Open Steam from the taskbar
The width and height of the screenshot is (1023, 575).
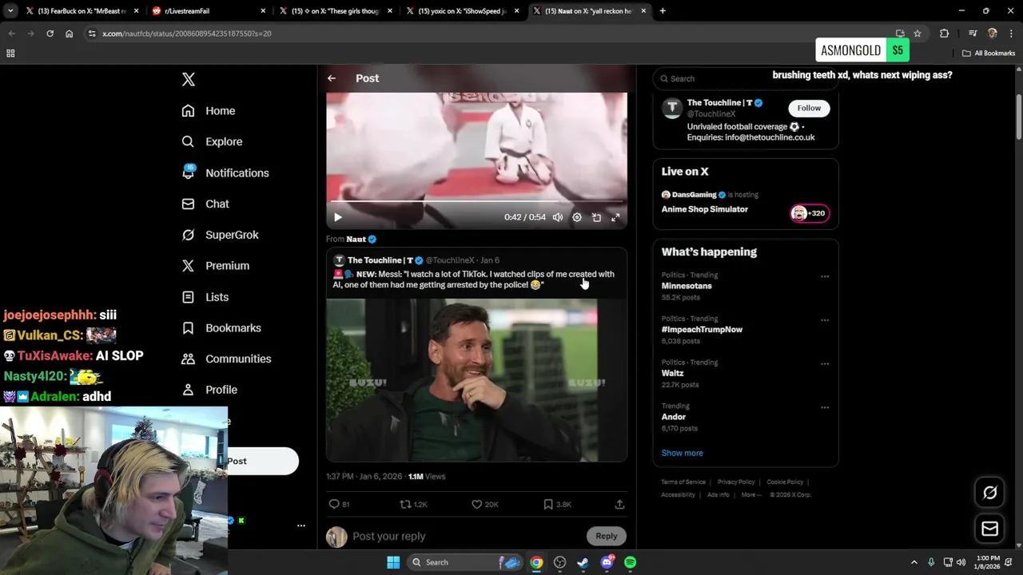tap(583, 562)
